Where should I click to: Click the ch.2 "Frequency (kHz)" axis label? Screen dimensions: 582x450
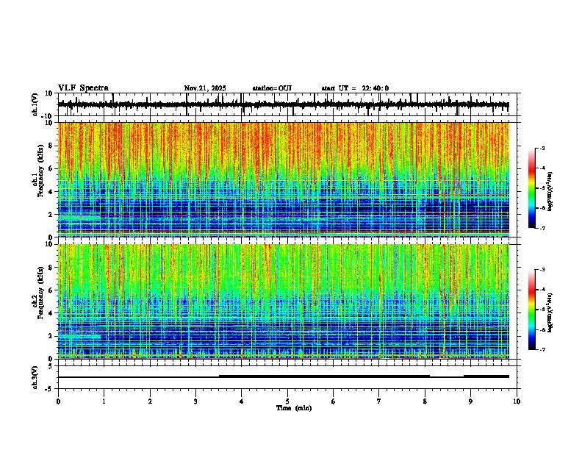pyautogui.click(x=40, y=293)
